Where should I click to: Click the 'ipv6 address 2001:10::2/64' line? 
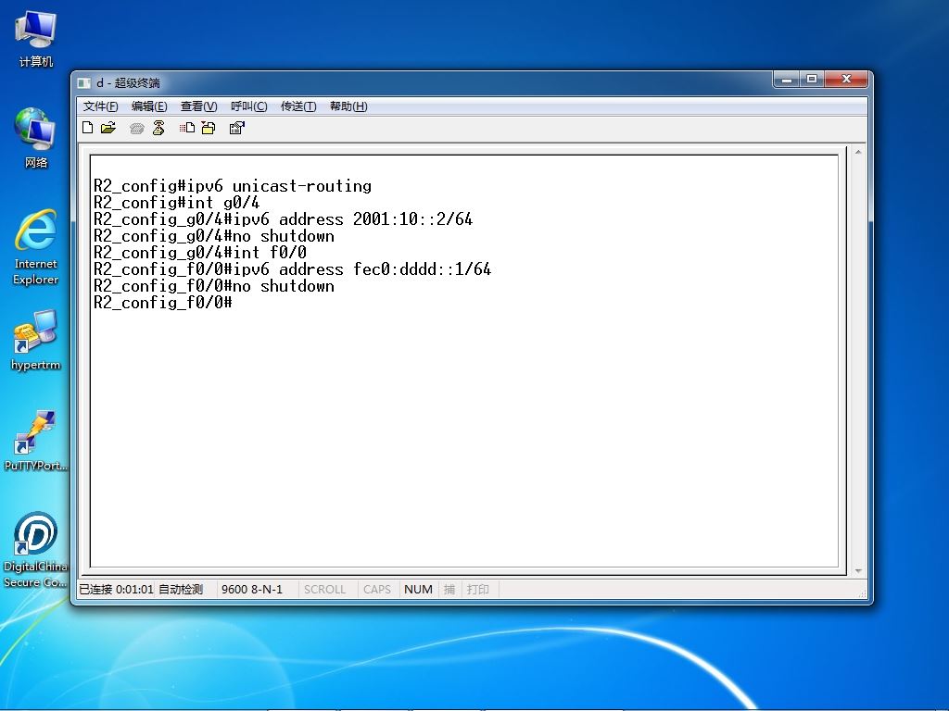[x=284, y=218]
